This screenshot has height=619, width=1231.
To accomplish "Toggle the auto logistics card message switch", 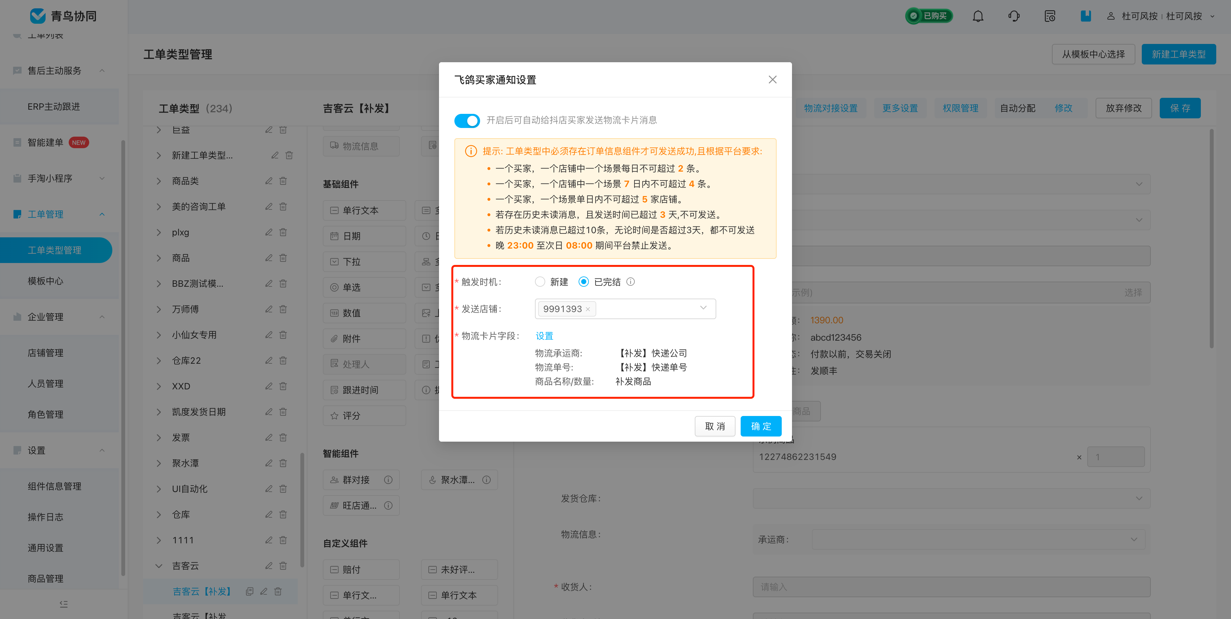I will 467,120.
